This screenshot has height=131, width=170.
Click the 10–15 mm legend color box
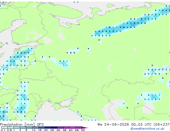pos(35,128)
